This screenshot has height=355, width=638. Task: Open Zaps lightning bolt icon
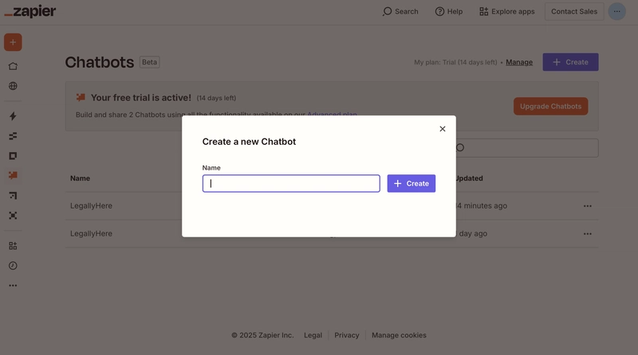(x=13, y=116)
